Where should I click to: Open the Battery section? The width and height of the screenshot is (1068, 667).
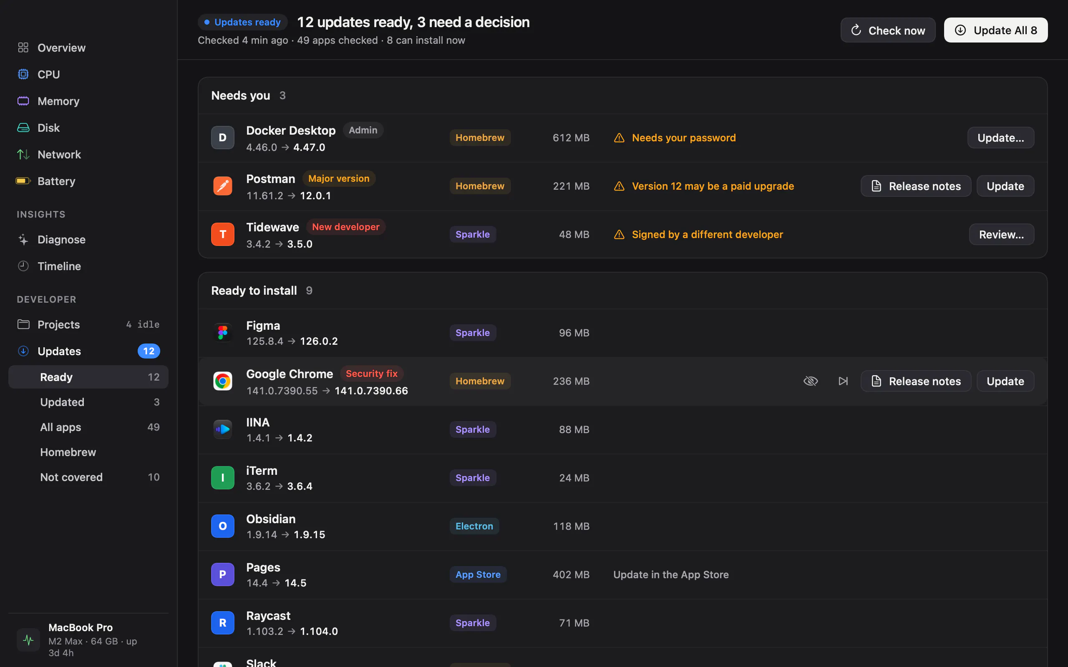[88, 181]
